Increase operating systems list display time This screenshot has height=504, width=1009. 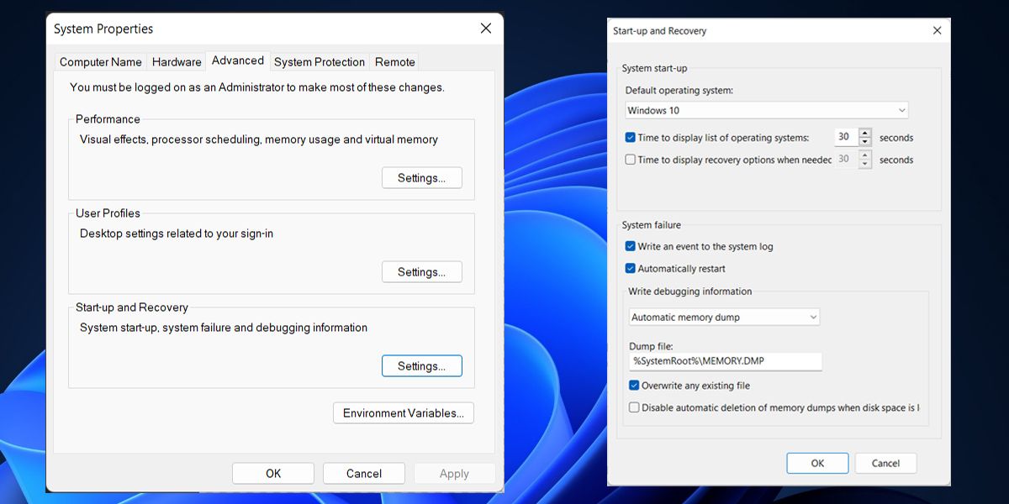[x=865, y=133]
